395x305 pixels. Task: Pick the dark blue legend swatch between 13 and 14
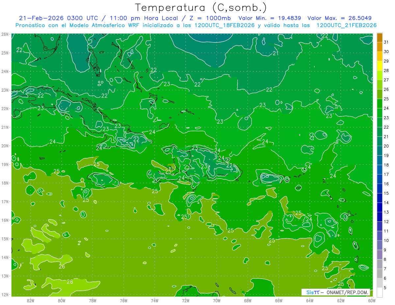(x=380, y=208)
